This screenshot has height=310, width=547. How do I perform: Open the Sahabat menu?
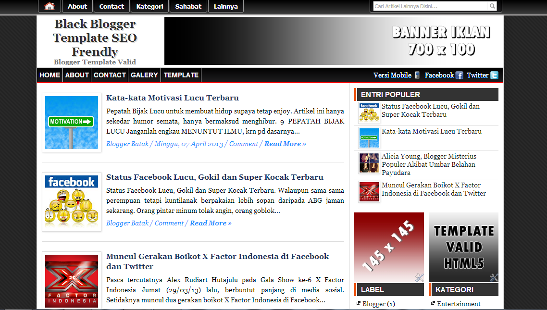tap(188, 6)
